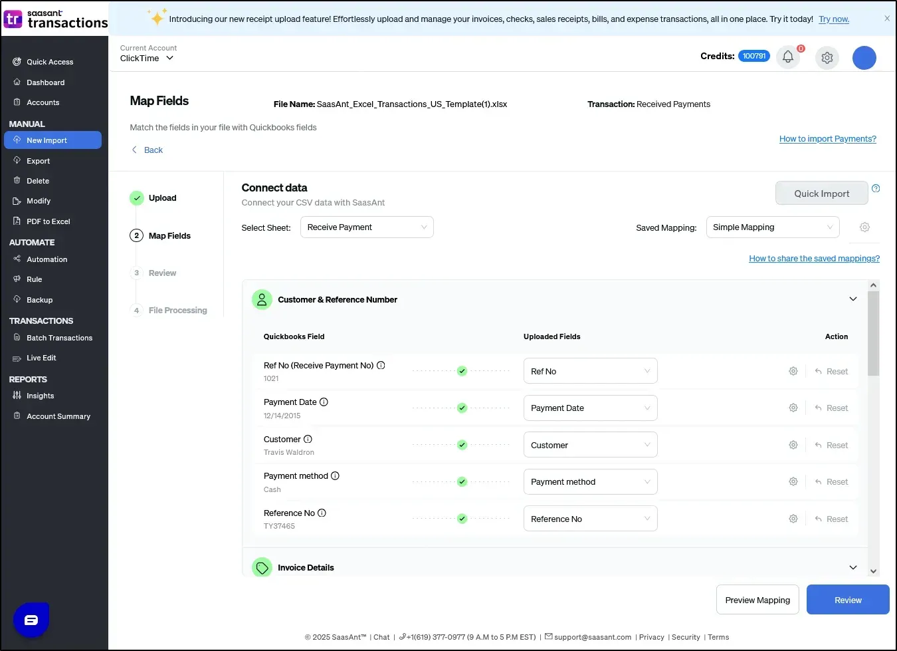Open Backup in sidebar
The image size is (897, 651).
click(x=40, y=300)
